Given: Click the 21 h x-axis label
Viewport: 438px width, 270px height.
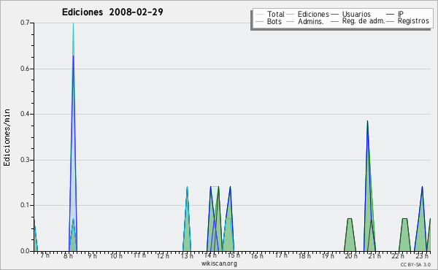Looking at the screenshot, I should point(374,255).
